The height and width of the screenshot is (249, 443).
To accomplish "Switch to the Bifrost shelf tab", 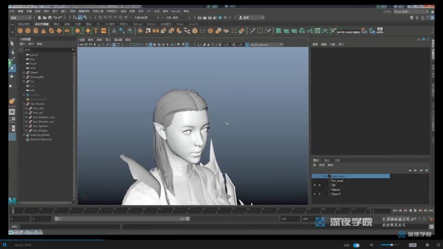I will click(138, 24).
